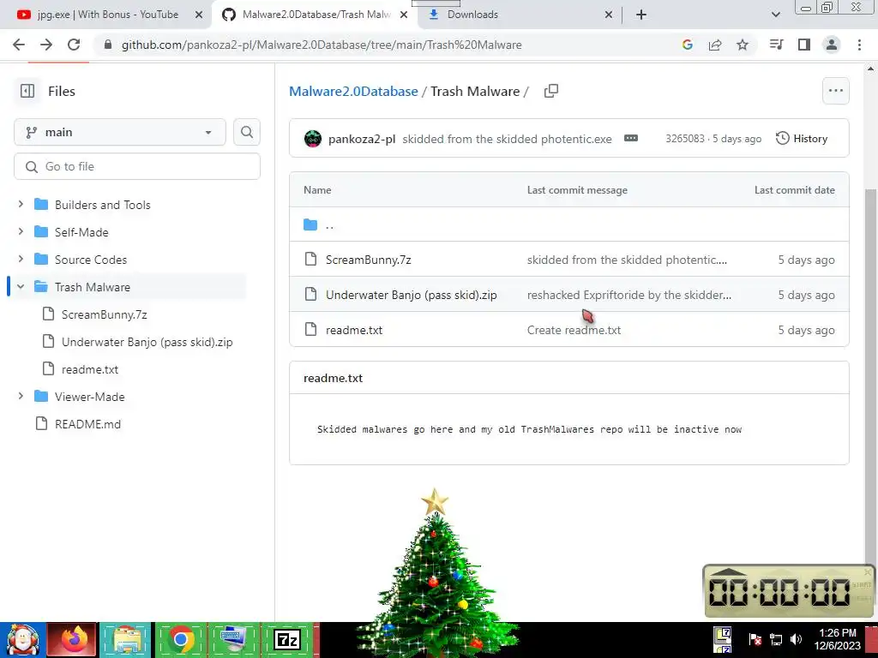Viewport: 878px width, 658px height.
Task: Open the Chrome profile avatar
Action: [832, 45]
